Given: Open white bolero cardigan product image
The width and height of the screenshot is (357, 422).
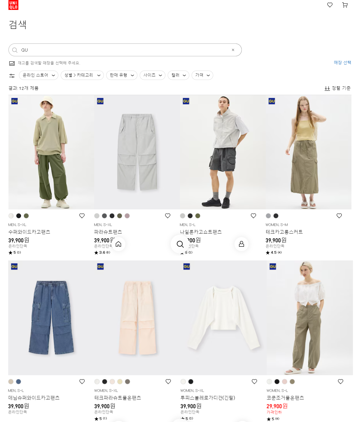Looking at the screenshot, I should [x=223, y=318].
